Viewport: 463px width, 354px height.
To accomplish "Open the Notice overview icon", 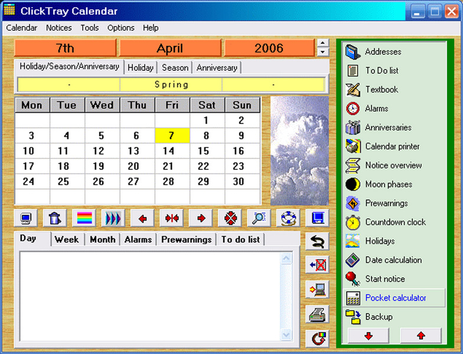I will pyautogui.click(x=353, y=165).
